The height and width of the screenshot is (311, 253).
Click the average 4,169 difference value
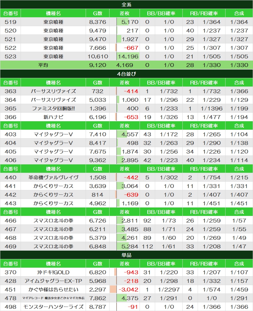[x=125, y=65]
